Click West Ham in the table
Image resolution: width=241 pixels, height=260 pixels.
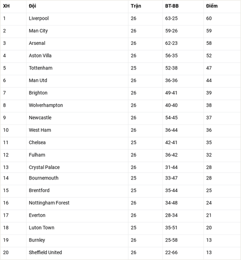click(x=40, y=130)
